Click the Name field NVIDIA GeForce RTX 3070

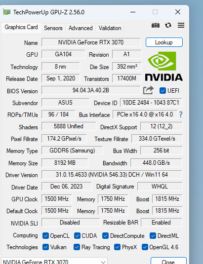click(x=91, y=42)
